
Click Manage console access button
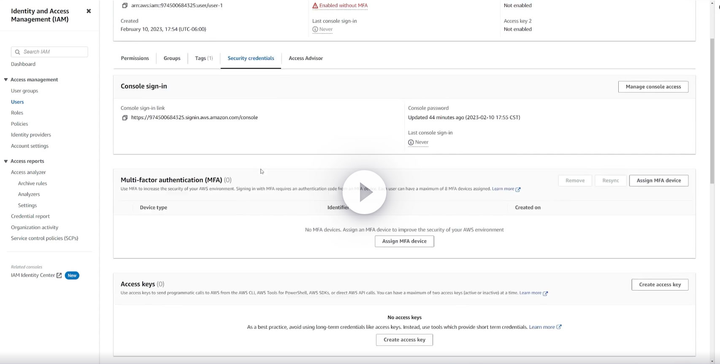(653, 87)
